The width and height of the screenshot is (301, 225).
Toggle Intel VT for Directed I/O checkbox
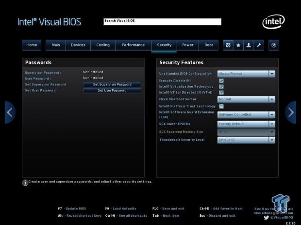[221, 93]
